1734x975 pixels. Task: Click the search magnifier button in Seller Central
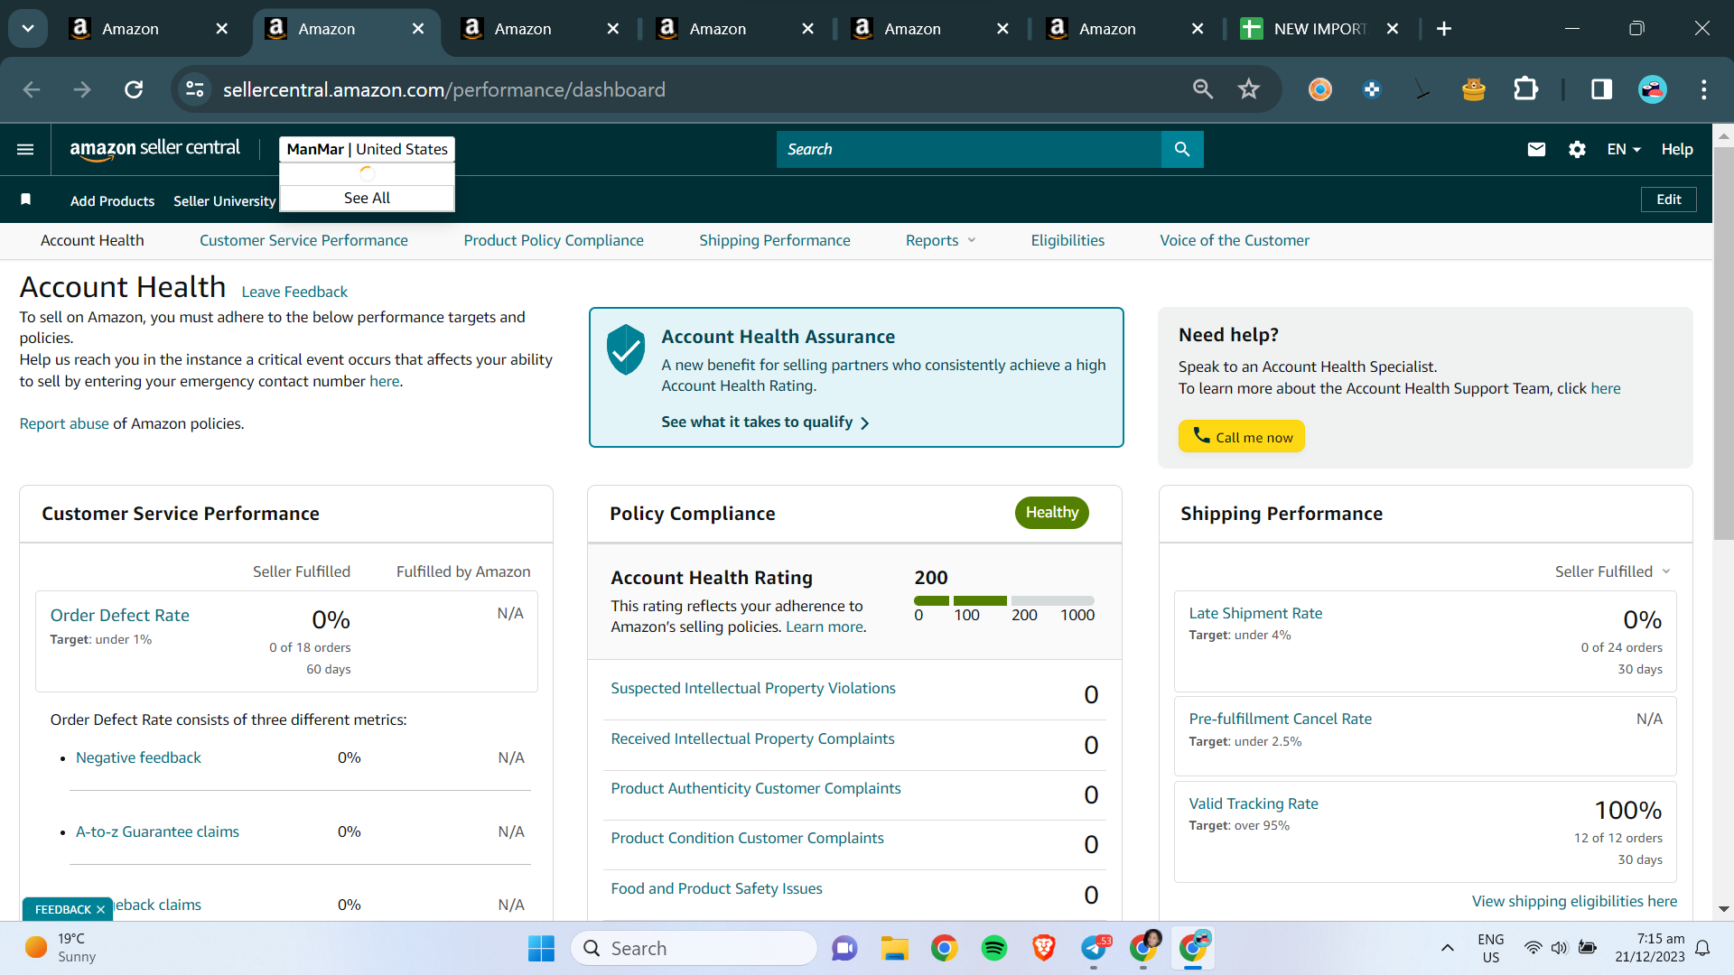point(1182,149)
